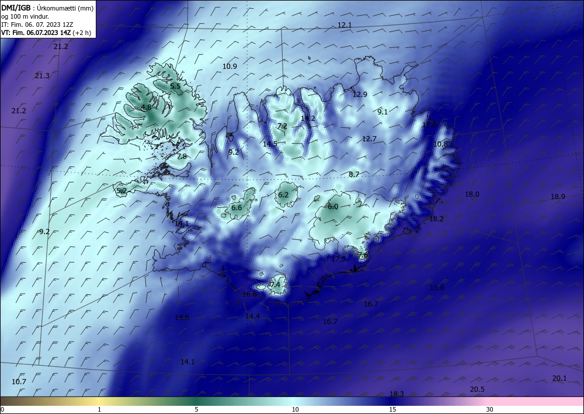Screen dimensions: 584x414
Task: Click the 12.9 value label
Action: point(360,95)
